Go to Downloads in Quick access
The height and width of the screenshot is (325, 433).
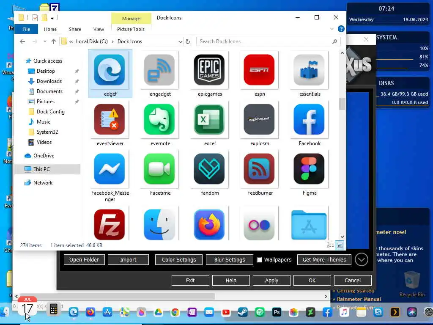(49, 81)
